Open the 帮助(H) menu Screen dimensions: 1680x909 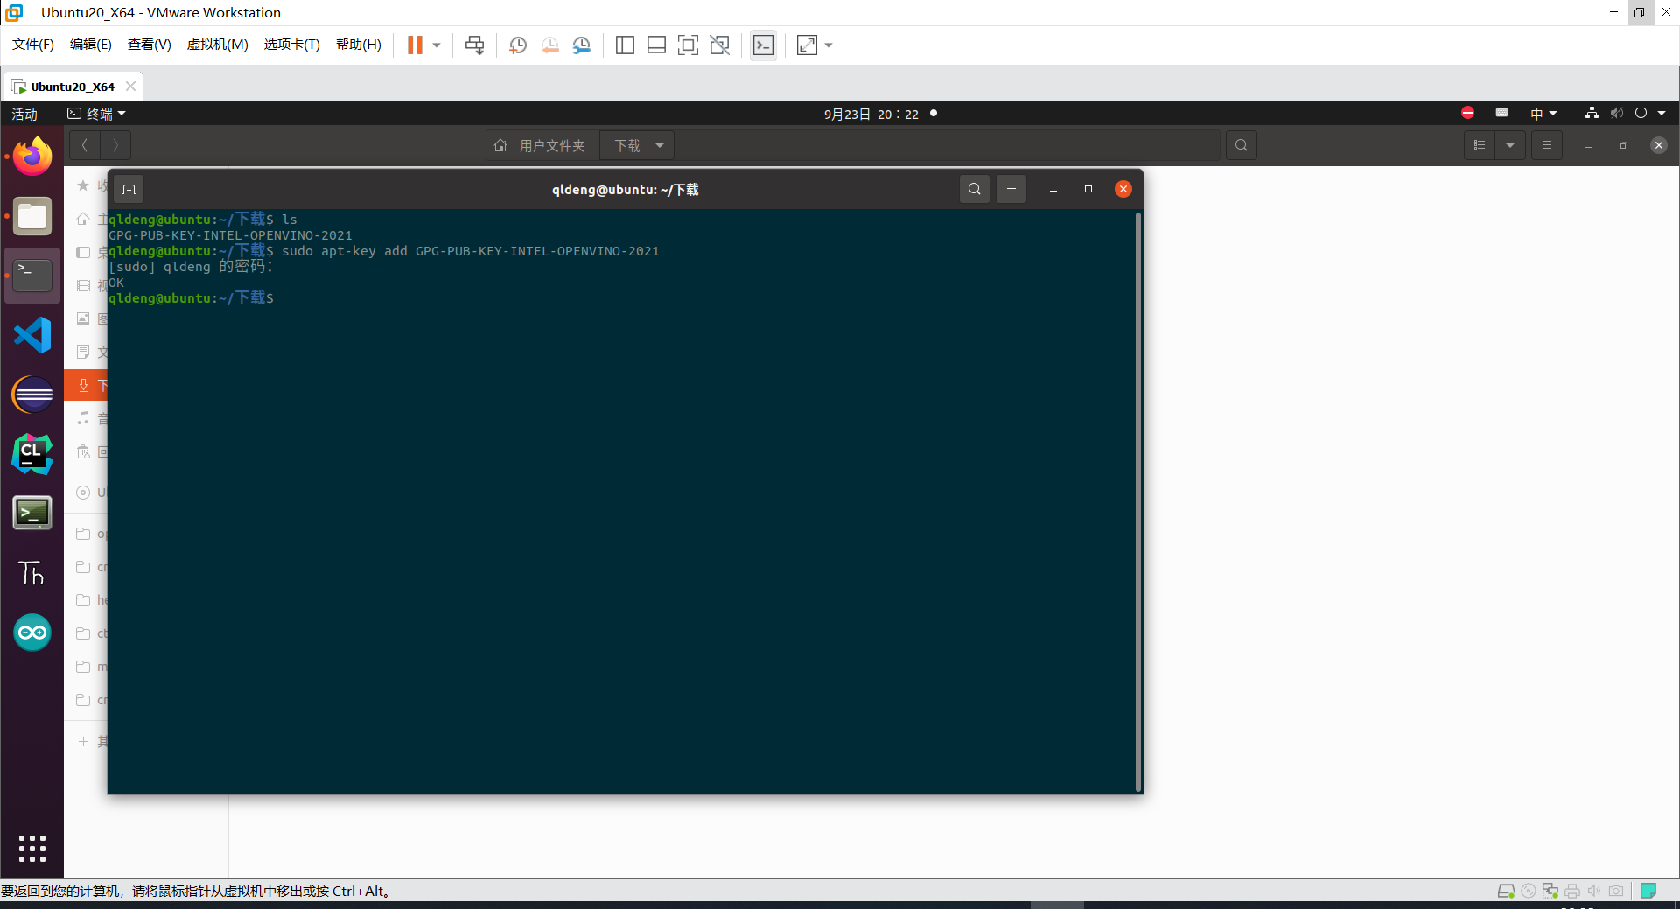pyautogui.click(x=359, y=45)
